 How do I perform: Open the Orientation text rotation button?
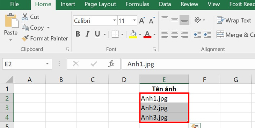point(199,20)
